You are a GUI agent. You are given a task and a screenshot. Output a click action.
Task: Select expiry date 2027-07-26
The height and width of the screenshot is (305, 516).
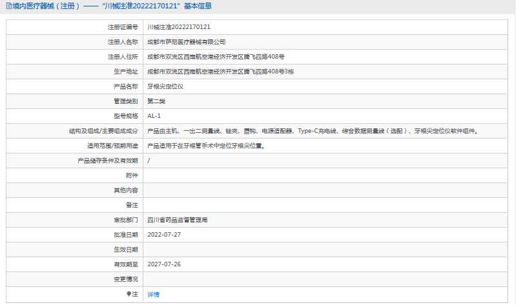click(164, 264)
